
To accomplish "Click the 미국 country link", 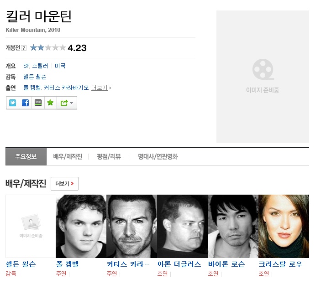I will pos(60,66).
